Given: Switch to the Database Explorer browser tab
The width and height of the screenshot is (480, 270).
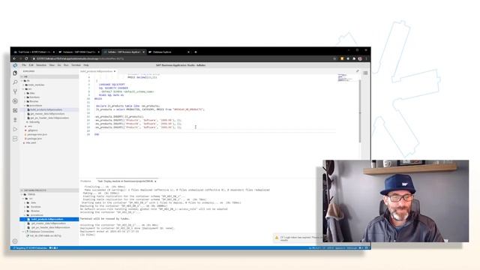Looking at the screenshot, I should click(x=169, y=52).
